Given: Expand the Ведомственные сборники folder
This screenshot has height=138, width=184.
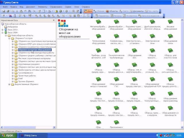Looking at the screenshot, I should pyautogui.click(x=9, y=84).
